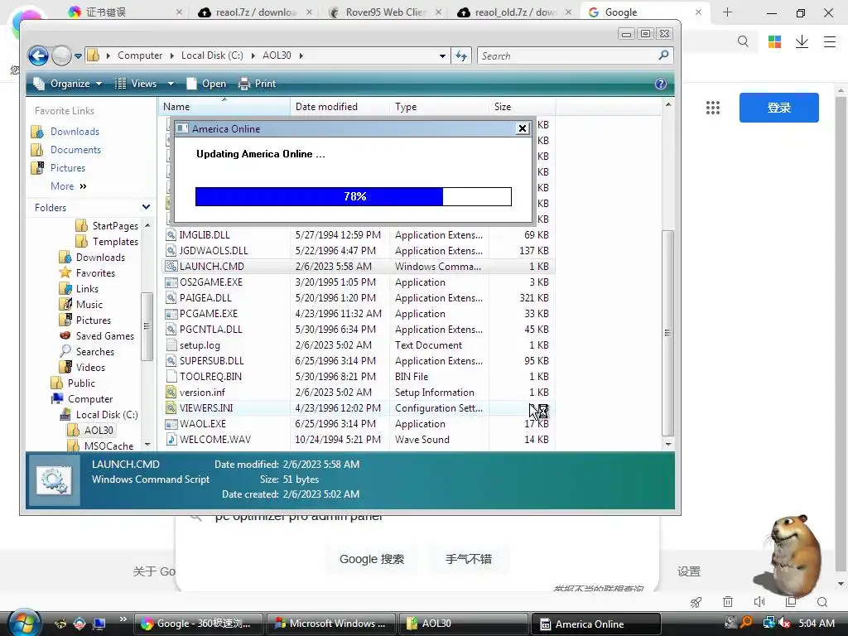Screen dimensions: 848x636
Task: Select Templates folder in tree
Action: pyautogui.click(x=115, y=242)
